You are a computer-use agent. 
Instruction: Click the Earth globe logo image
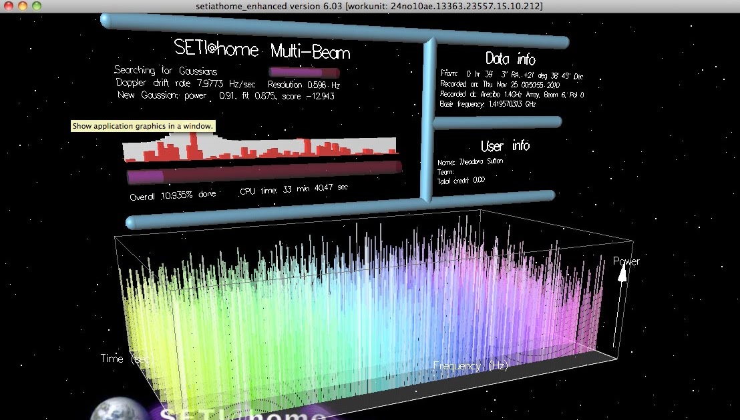[119, 409]
